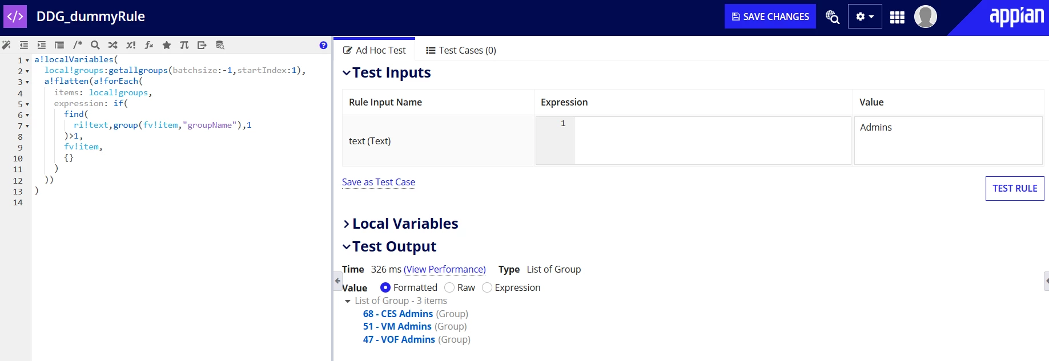
Task: Open the 51 - VM Admins group
Action: coord(397,326)
